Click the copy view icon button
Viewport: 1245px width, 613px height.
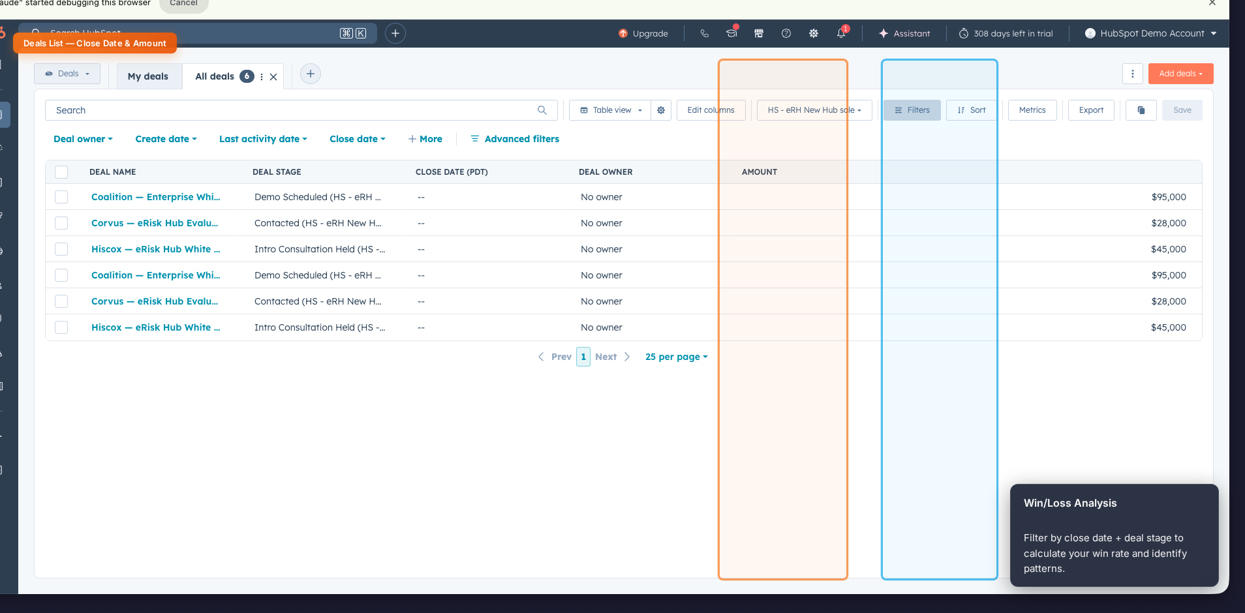click(1141, 110)
